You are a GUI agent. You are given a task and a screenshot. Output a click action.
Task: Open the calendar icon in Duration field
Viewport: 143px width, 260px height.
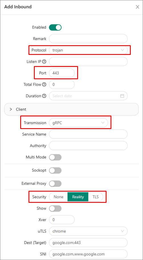122,96
